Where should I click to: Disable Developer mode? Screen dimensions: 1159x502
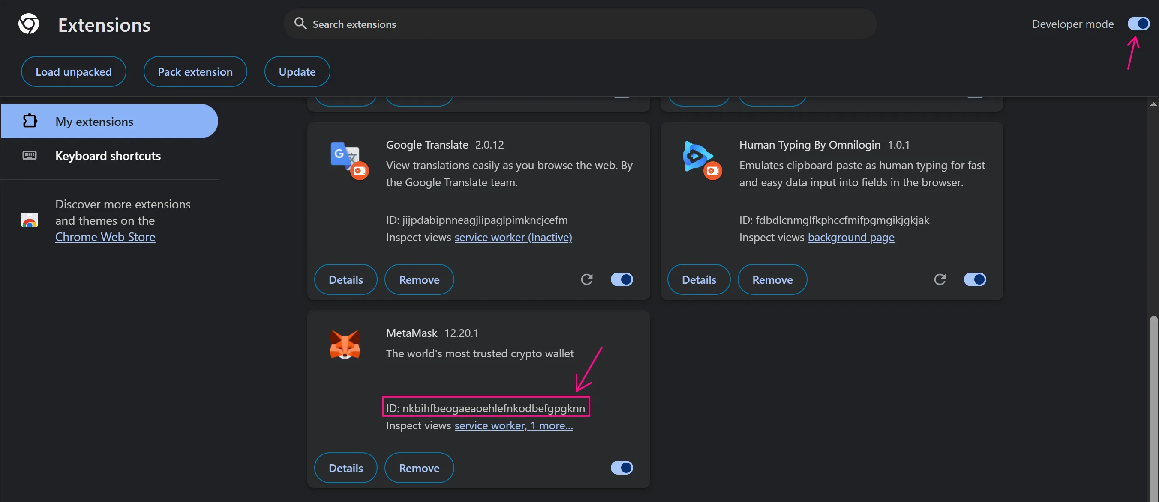pos(1138,24)
